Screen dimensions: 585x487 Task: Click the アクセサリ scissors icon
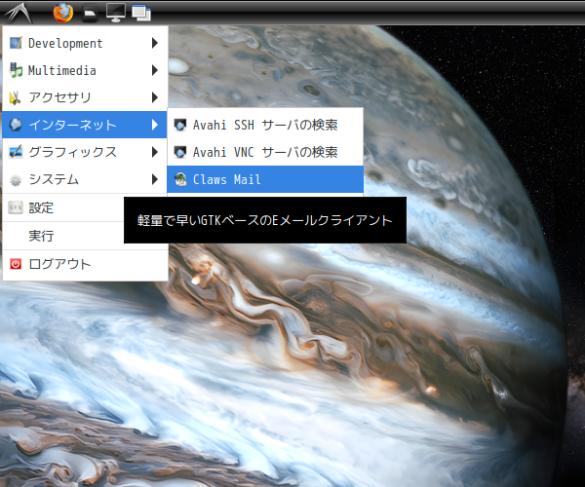click(16, 97)
